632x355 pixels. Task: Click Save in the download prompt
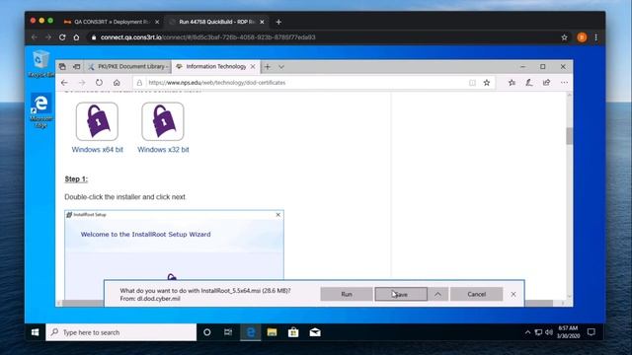pos(401,294)
